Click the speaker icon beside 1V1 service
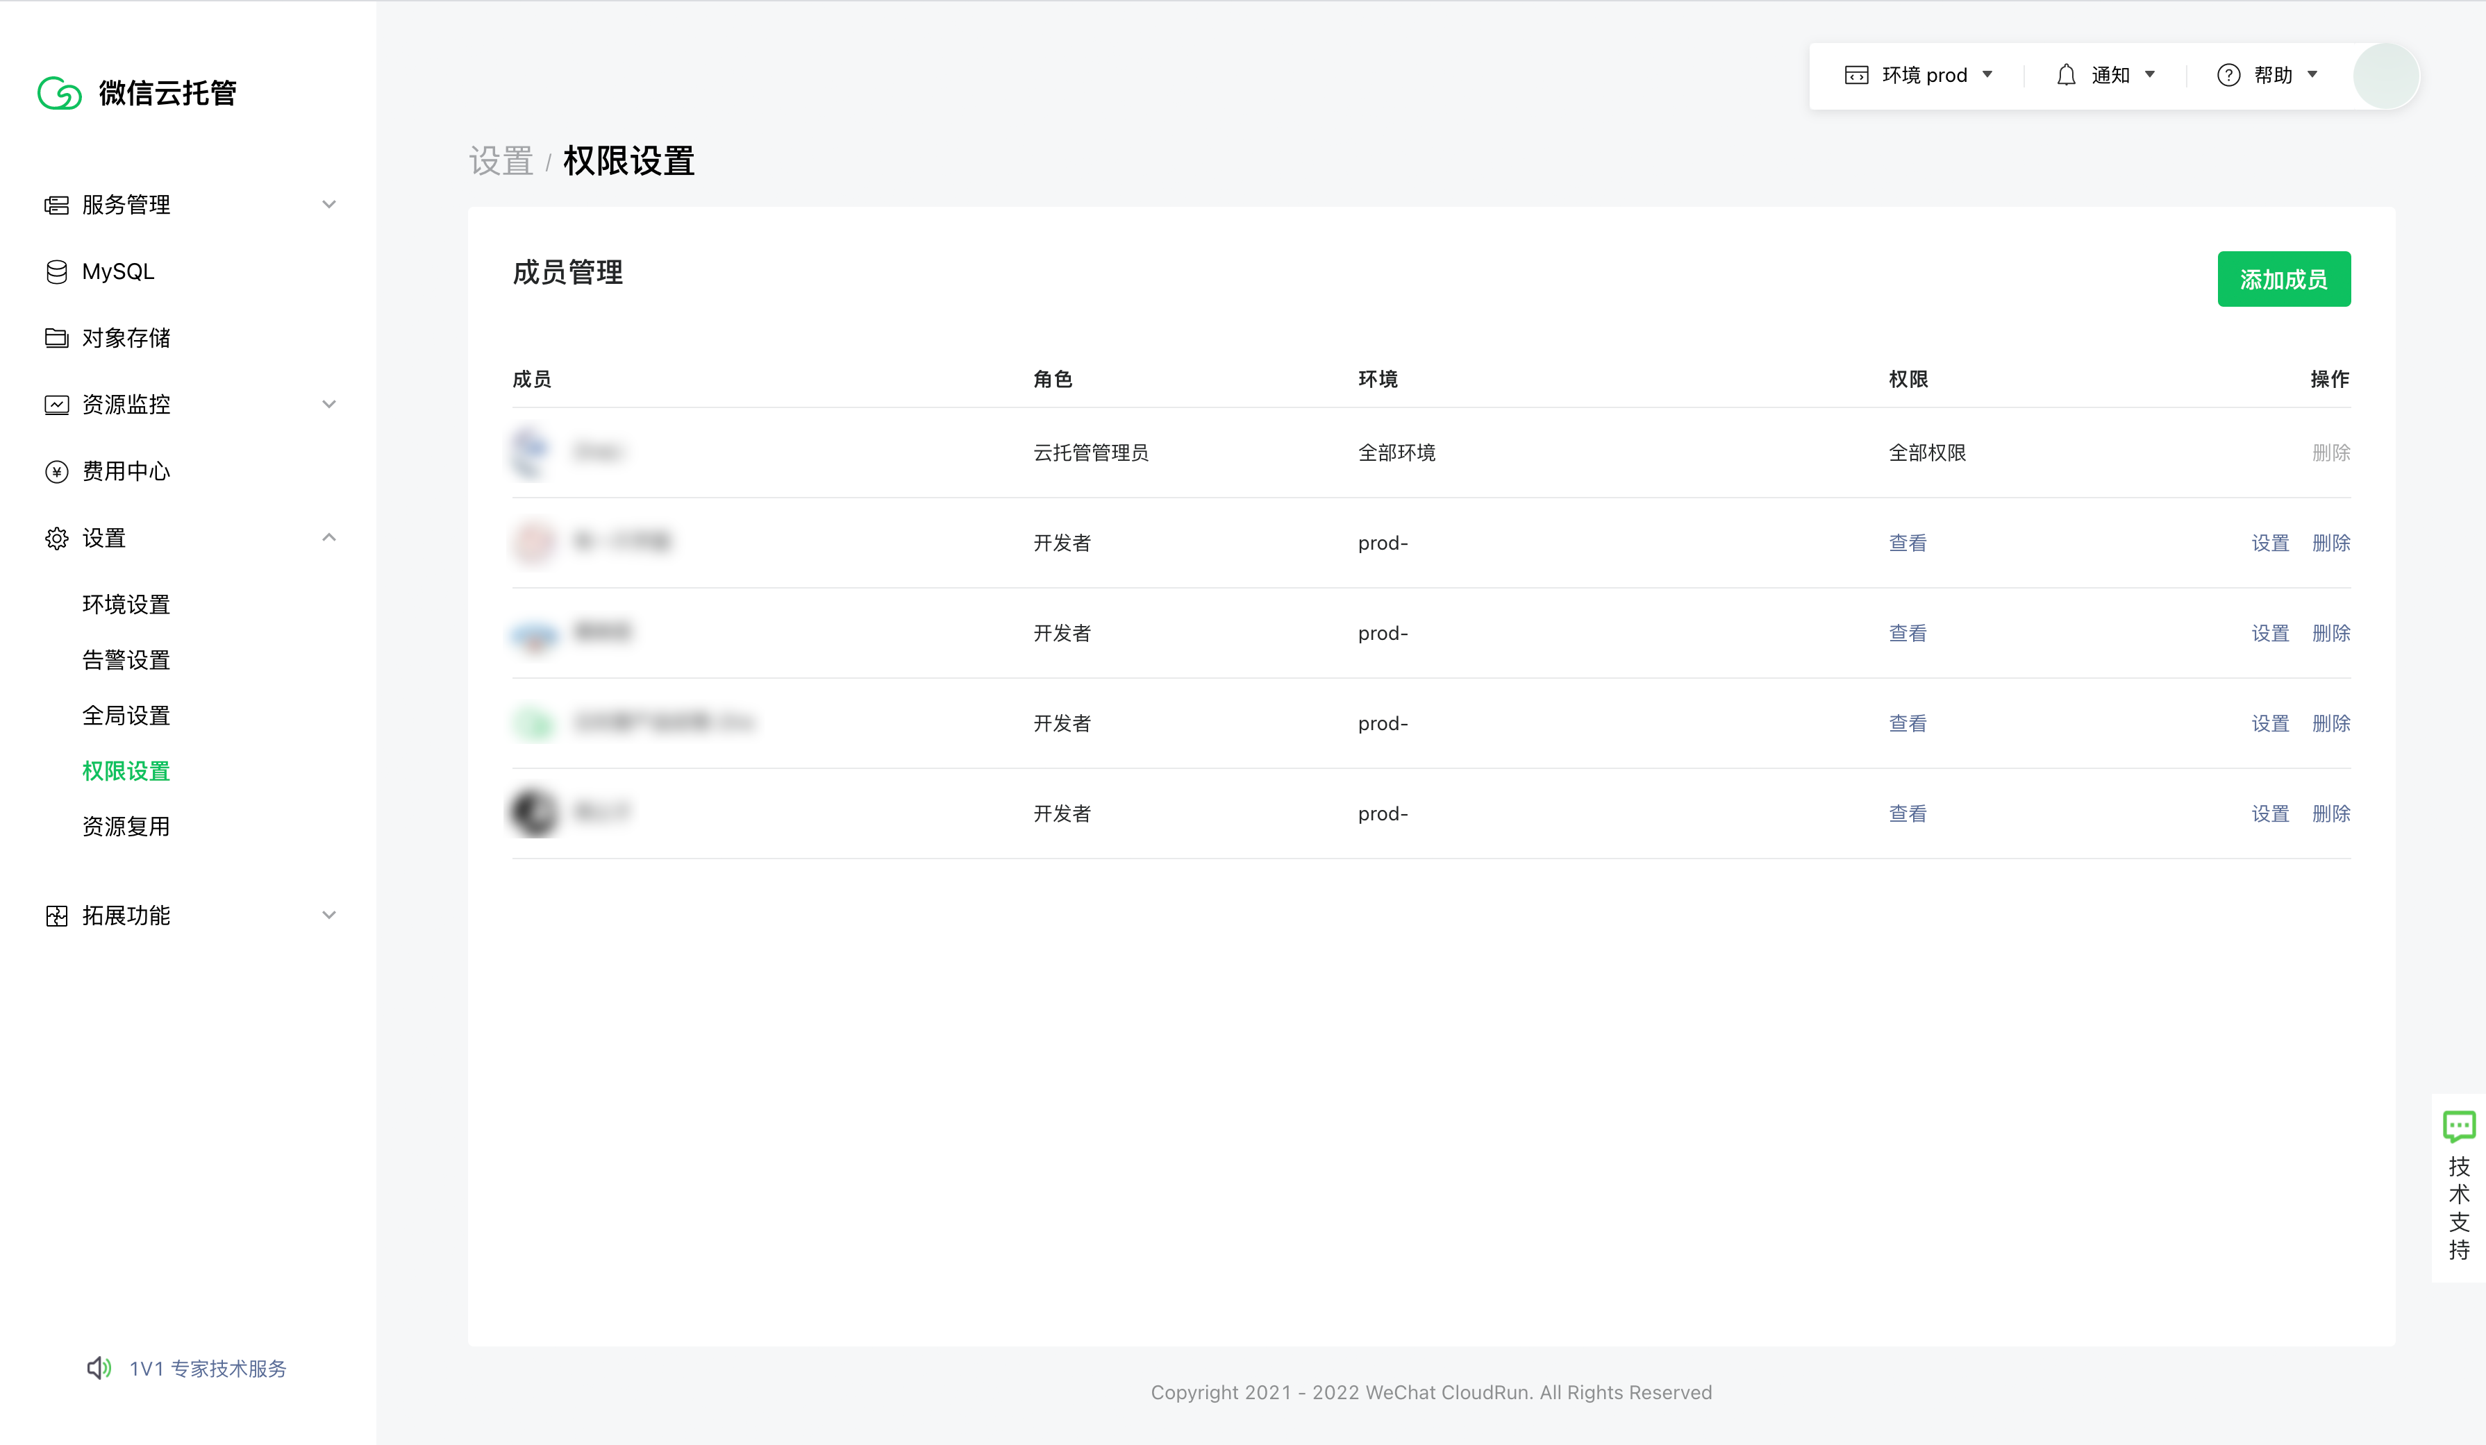Screen dimensions: 2486x1445 pos(99,1368)
